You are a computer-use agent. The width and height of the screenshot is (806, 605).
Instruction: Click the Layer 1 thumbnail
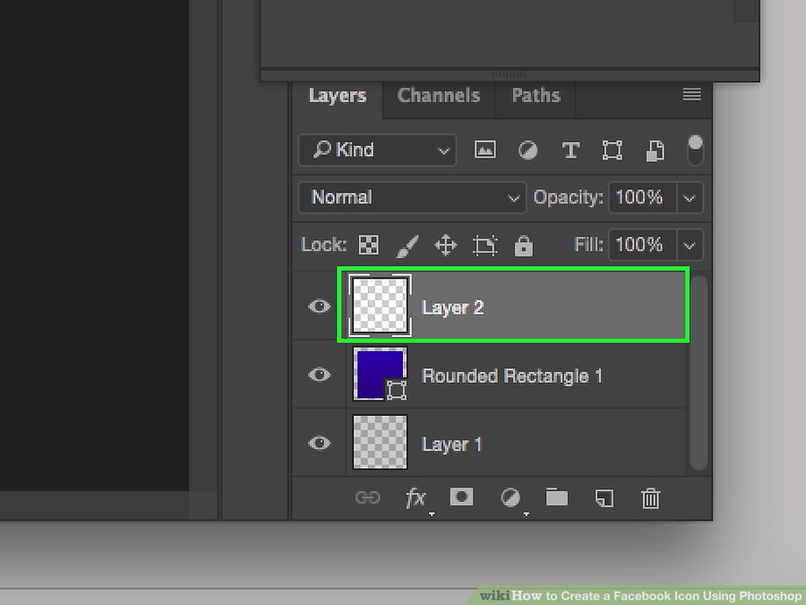pyautogui.click(x=380, y=443)
